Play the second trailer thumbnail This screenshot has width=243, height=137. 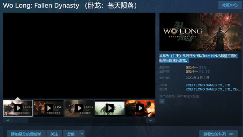49,108
